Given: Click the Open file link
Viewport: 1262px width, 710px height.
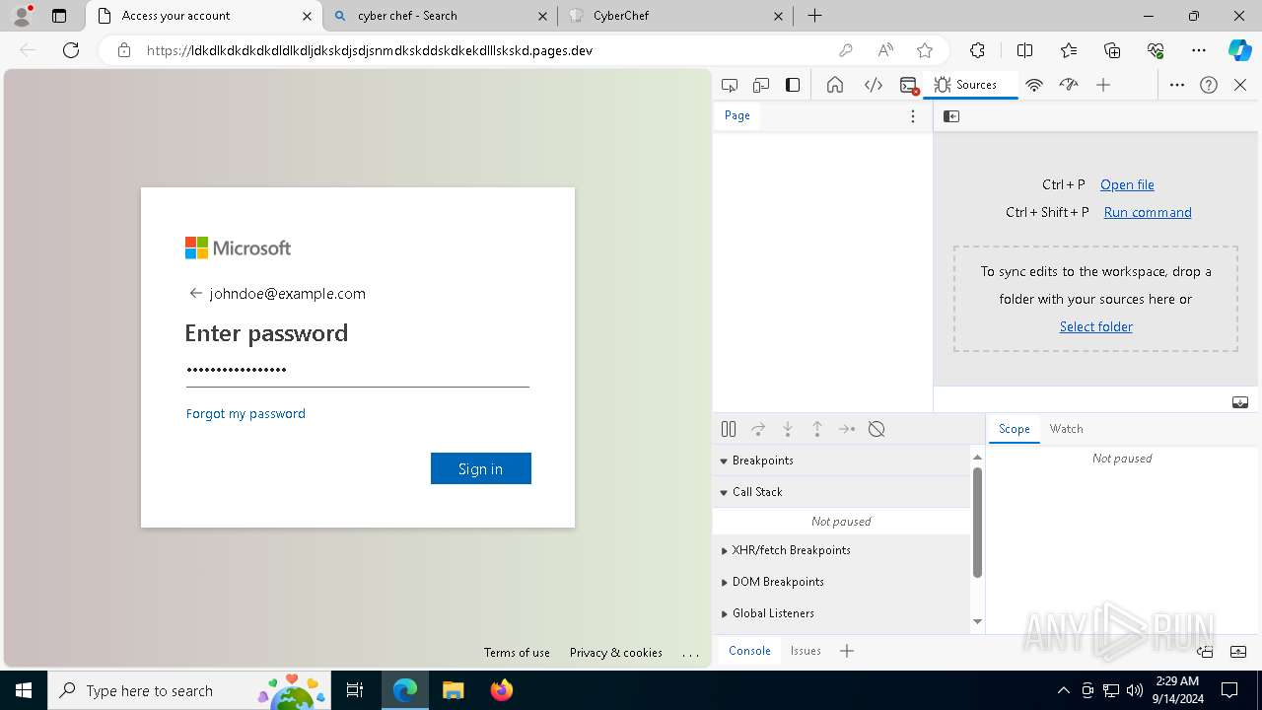Looking at the screenshot, I should [1127, 184].
